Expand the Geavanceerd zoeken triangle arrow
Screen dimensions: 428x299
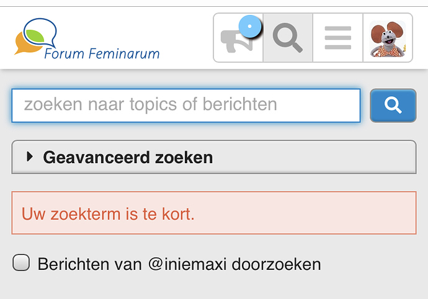30,157
